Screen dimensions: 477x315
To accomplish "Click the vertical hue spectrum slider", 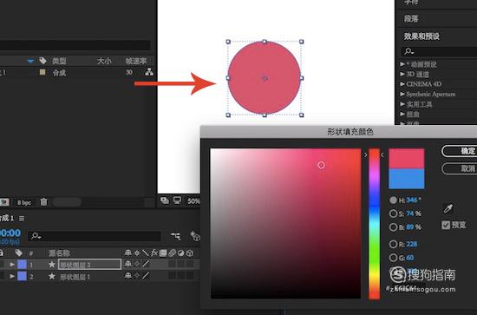I will (x=374, y=224).
